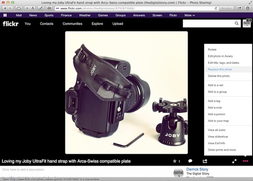The image size is (253, 181).
Task: Open Groups in the Yahoo bar
Action: coord(121,15)
